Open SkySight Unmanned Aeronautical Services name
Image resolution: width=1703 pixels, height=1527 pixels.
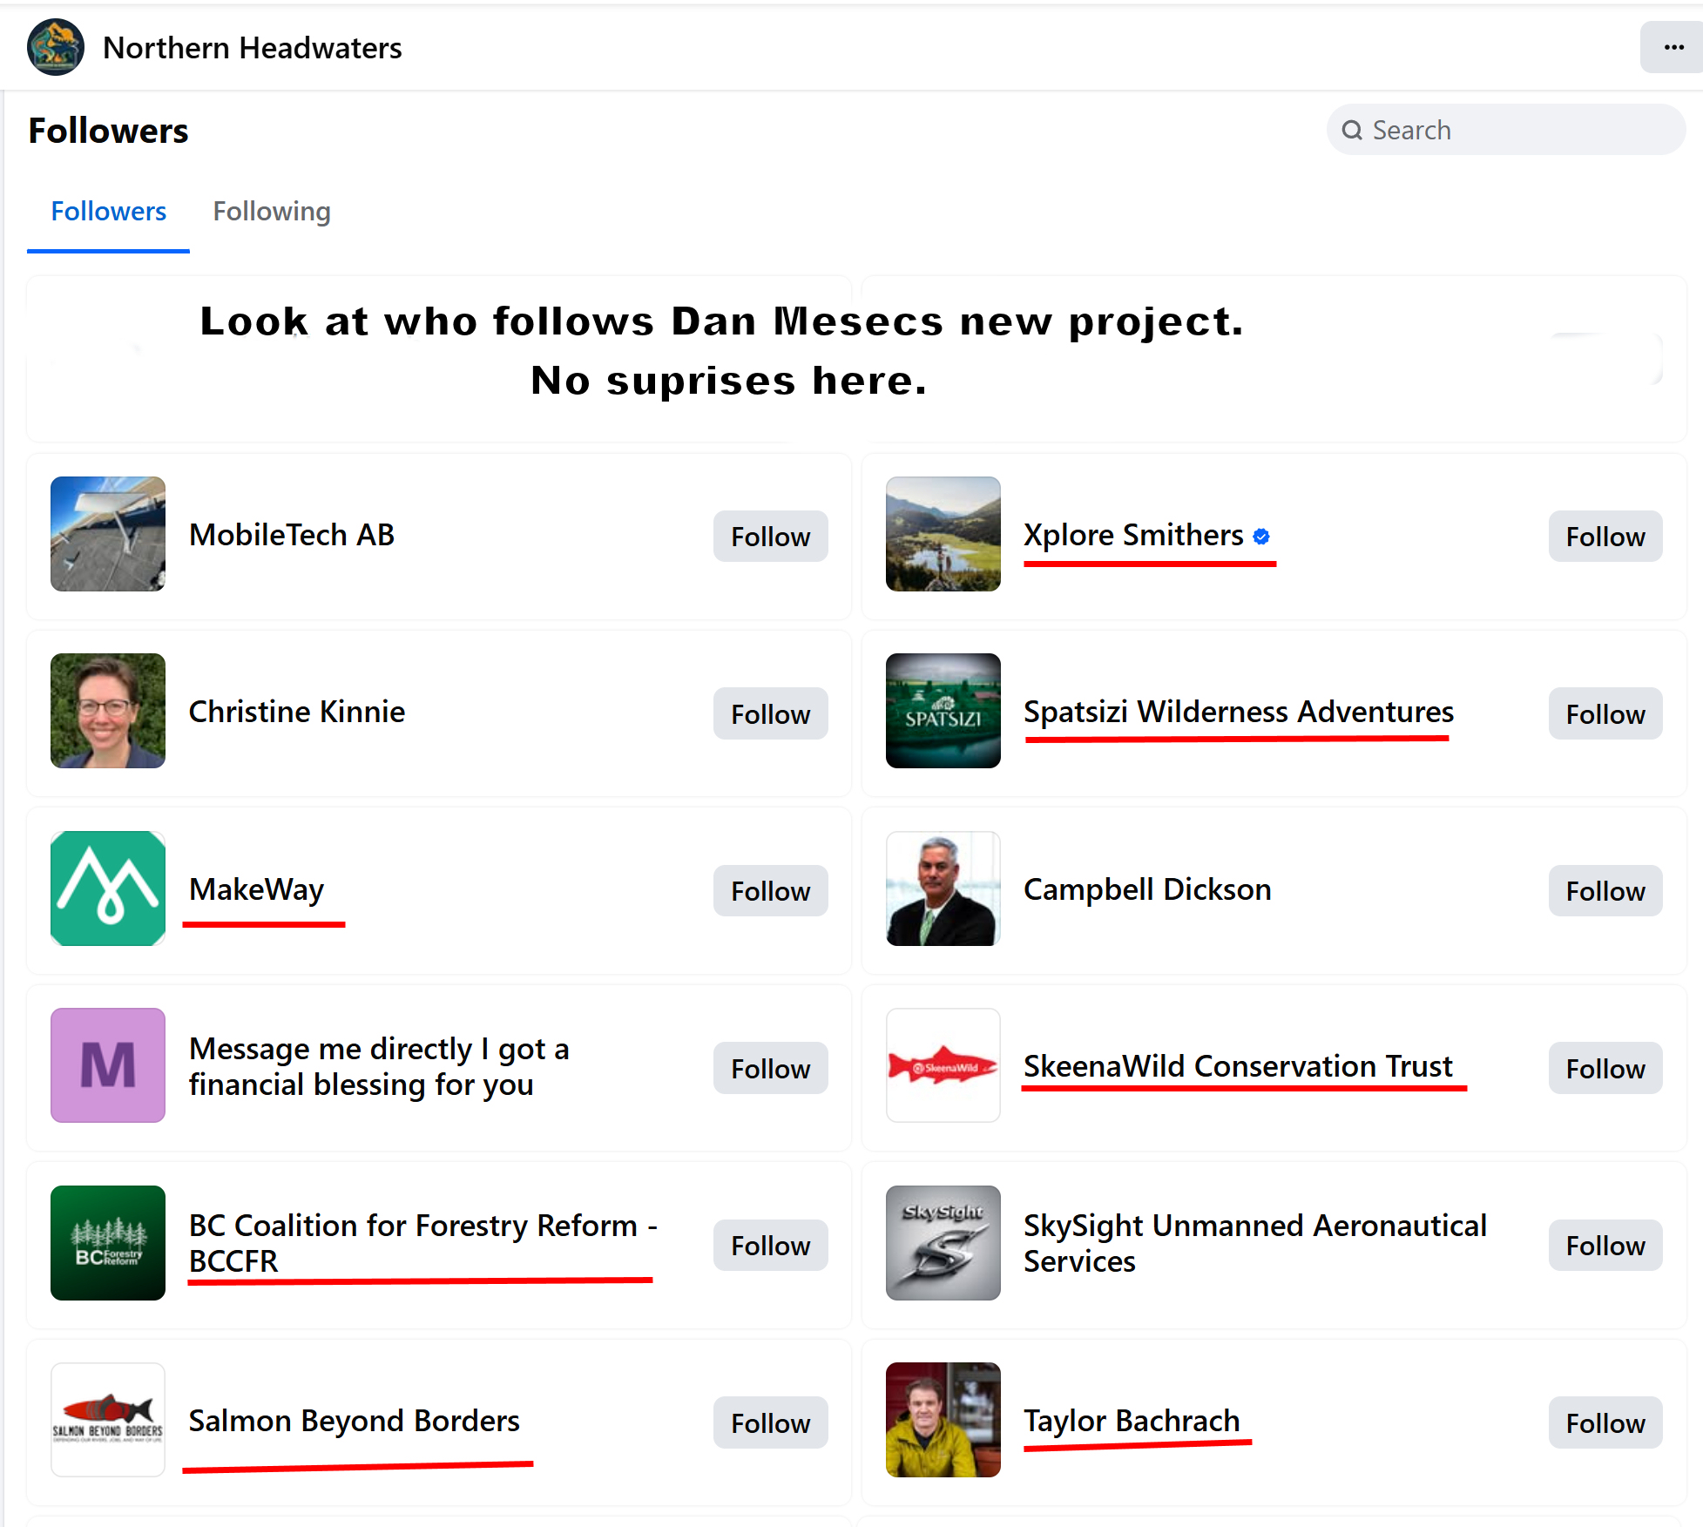(1255, 1243)
